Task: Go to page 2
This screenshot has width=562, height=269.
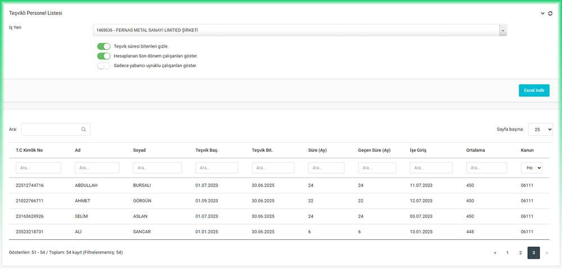Action: pyautogui.click(x=520, y=253)
